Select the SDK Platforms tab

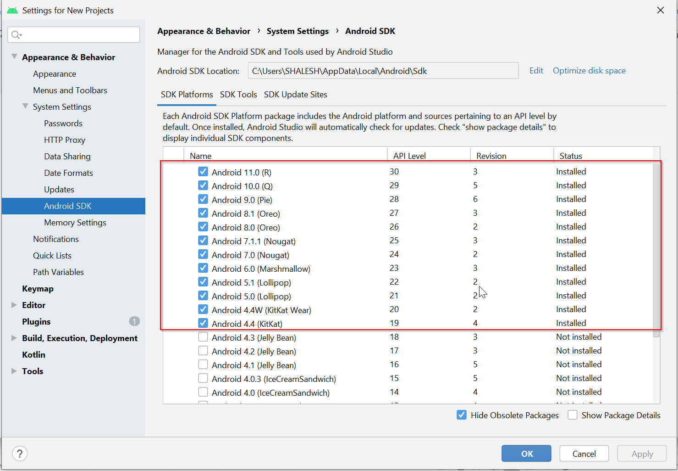tap(187, 95)
